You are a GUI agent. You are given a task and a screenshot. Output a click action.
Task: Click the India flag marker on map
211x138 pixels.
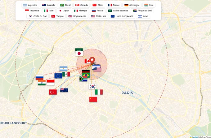[x=42, y=83]
